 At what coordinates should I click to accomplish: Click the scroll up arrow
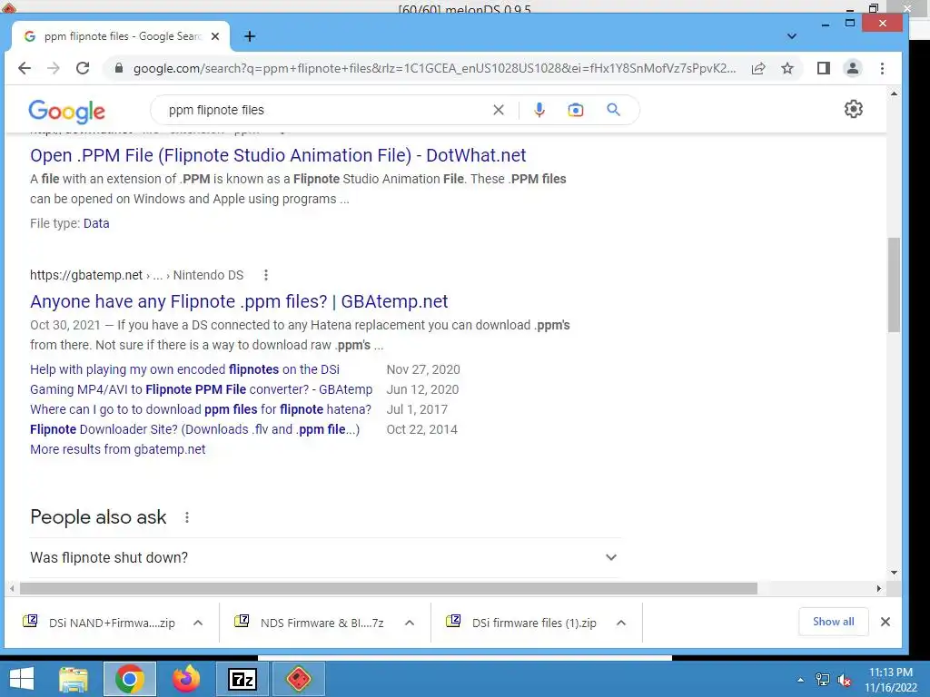tap(894, 93)
